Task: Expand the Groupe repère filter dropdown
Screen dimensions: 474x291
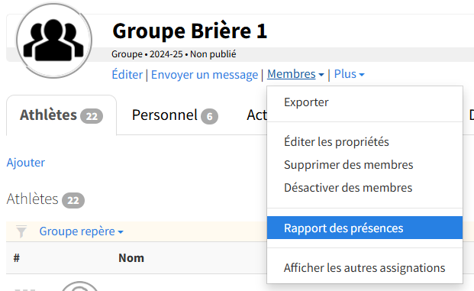Action: pyautogui.click(x=82, y=231)
